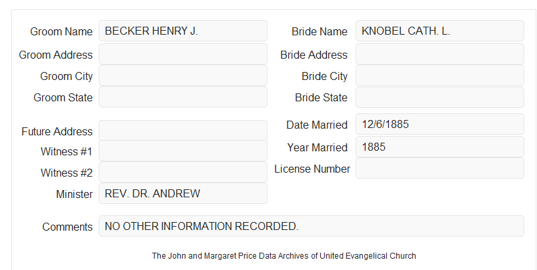Click the Groom State input
The height and width of the screenshot is (270, 537).
pyautogui.click(x=183, y=97)
